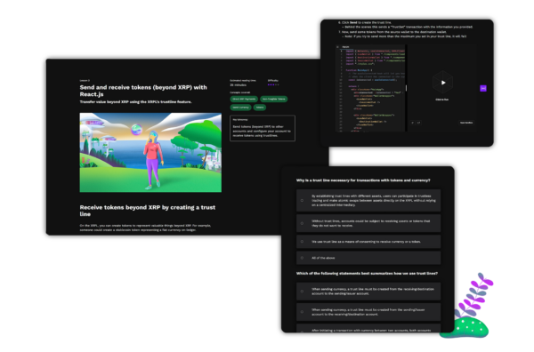Click the open-in-new-window icon below the preview
534x352 pixels.
click(418, 123)
